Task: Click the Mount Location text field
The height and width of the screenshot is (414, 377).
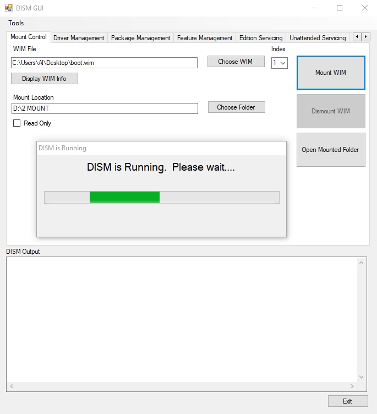Action: (105, 108)
